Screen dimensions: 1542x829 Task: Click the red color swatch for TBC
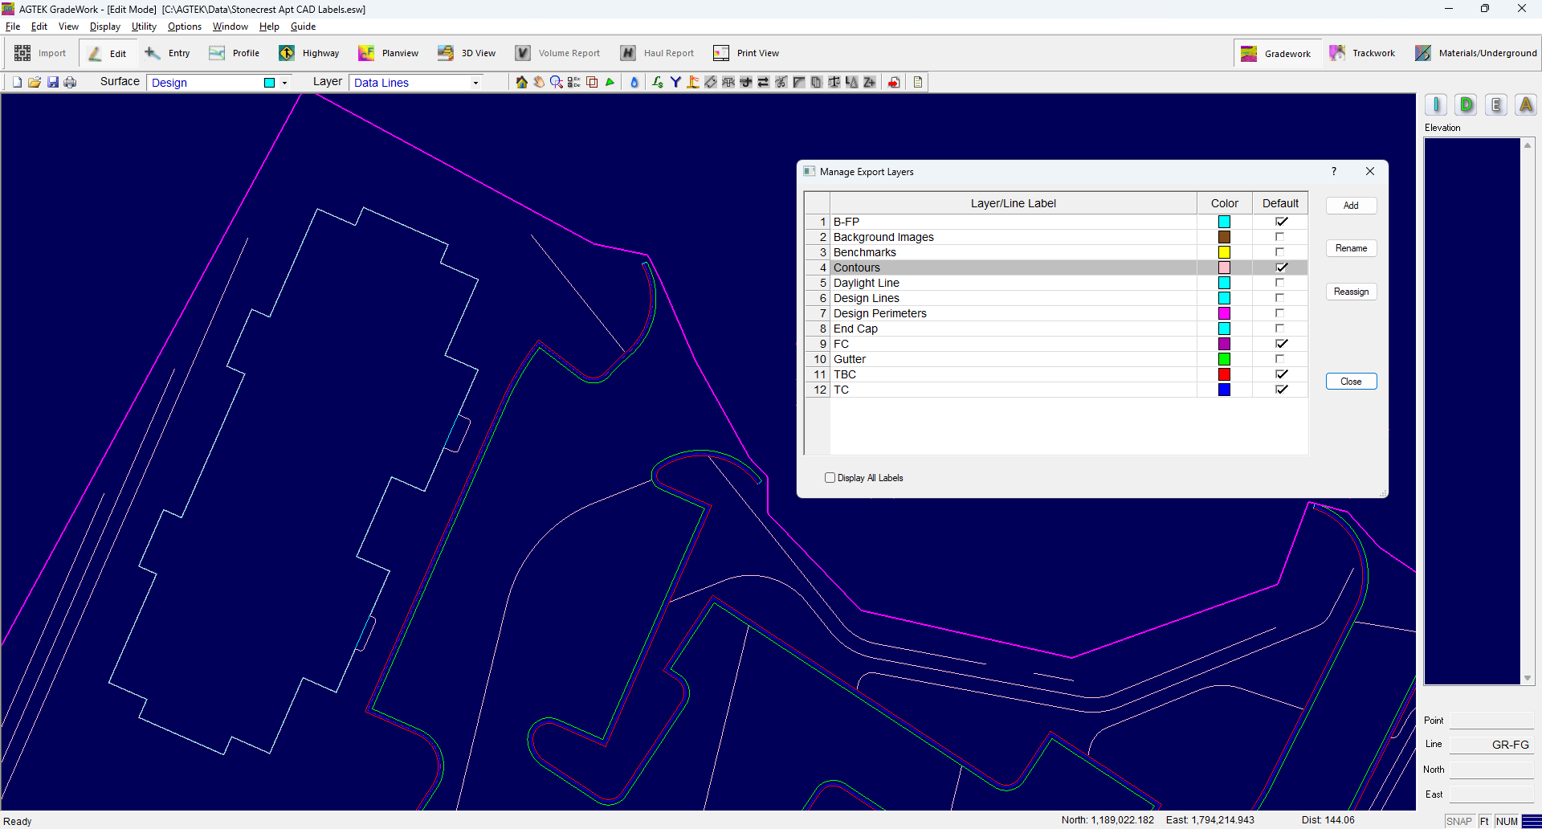click(x=1224, y=374)
